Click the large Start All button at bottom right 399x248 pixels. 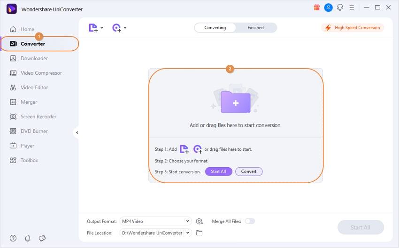(x=361, y=227)
